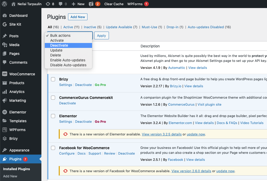The height and width of the screenshot is (181, 267).
Task: Click the WPForms icon in sidebar
Action: (x=5, y=130)
